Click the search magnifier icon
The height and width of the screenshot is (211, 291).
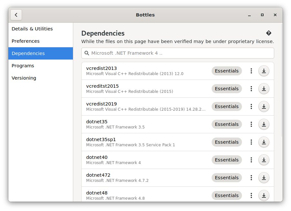click(87, 53)
